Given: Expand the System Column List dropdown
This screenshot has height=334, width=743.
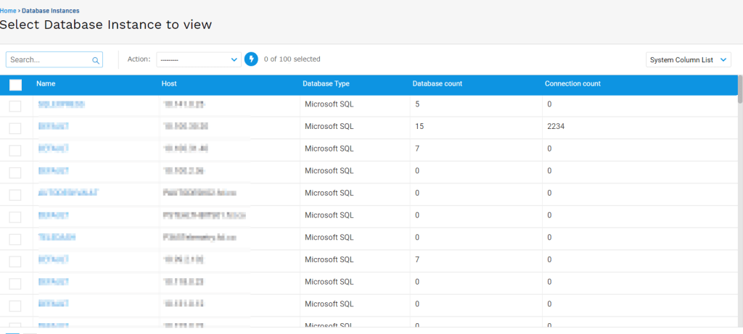Looking at the screenshot, I should 688,60.
